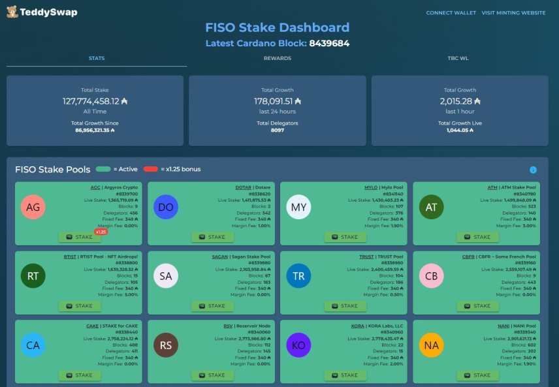Image resolution: width=559 pixels, height=387 pixels.
Task: Stake to the CAKE pool
Action: pos(80,375)
